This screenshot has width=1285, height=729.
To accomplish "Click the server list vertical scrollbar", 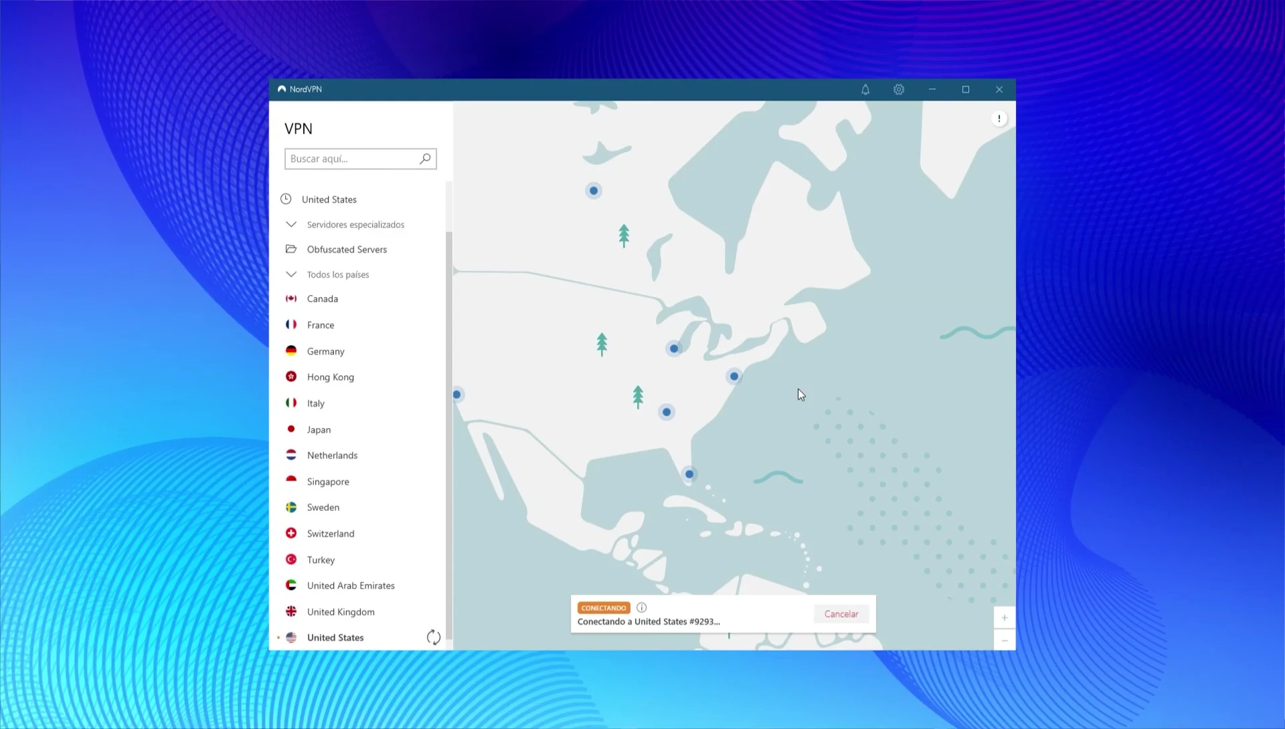I will coord(449,435).
